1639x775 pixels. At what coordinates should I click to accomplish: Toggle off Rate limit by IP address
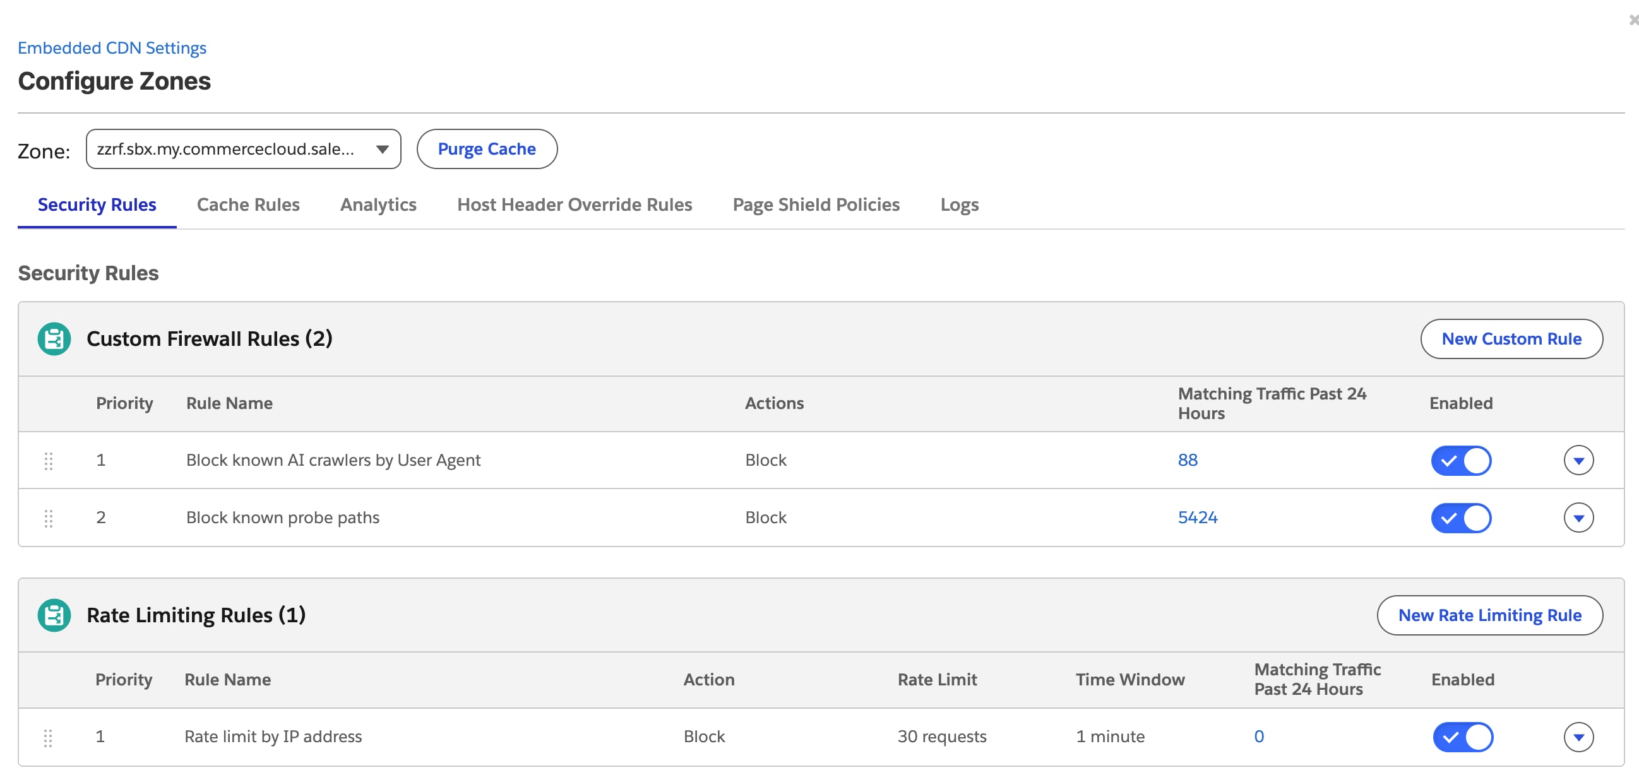coord(1463,738)
